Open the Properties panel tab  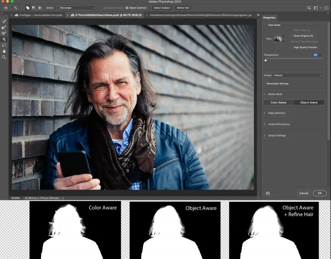click(x=269, y=18)
